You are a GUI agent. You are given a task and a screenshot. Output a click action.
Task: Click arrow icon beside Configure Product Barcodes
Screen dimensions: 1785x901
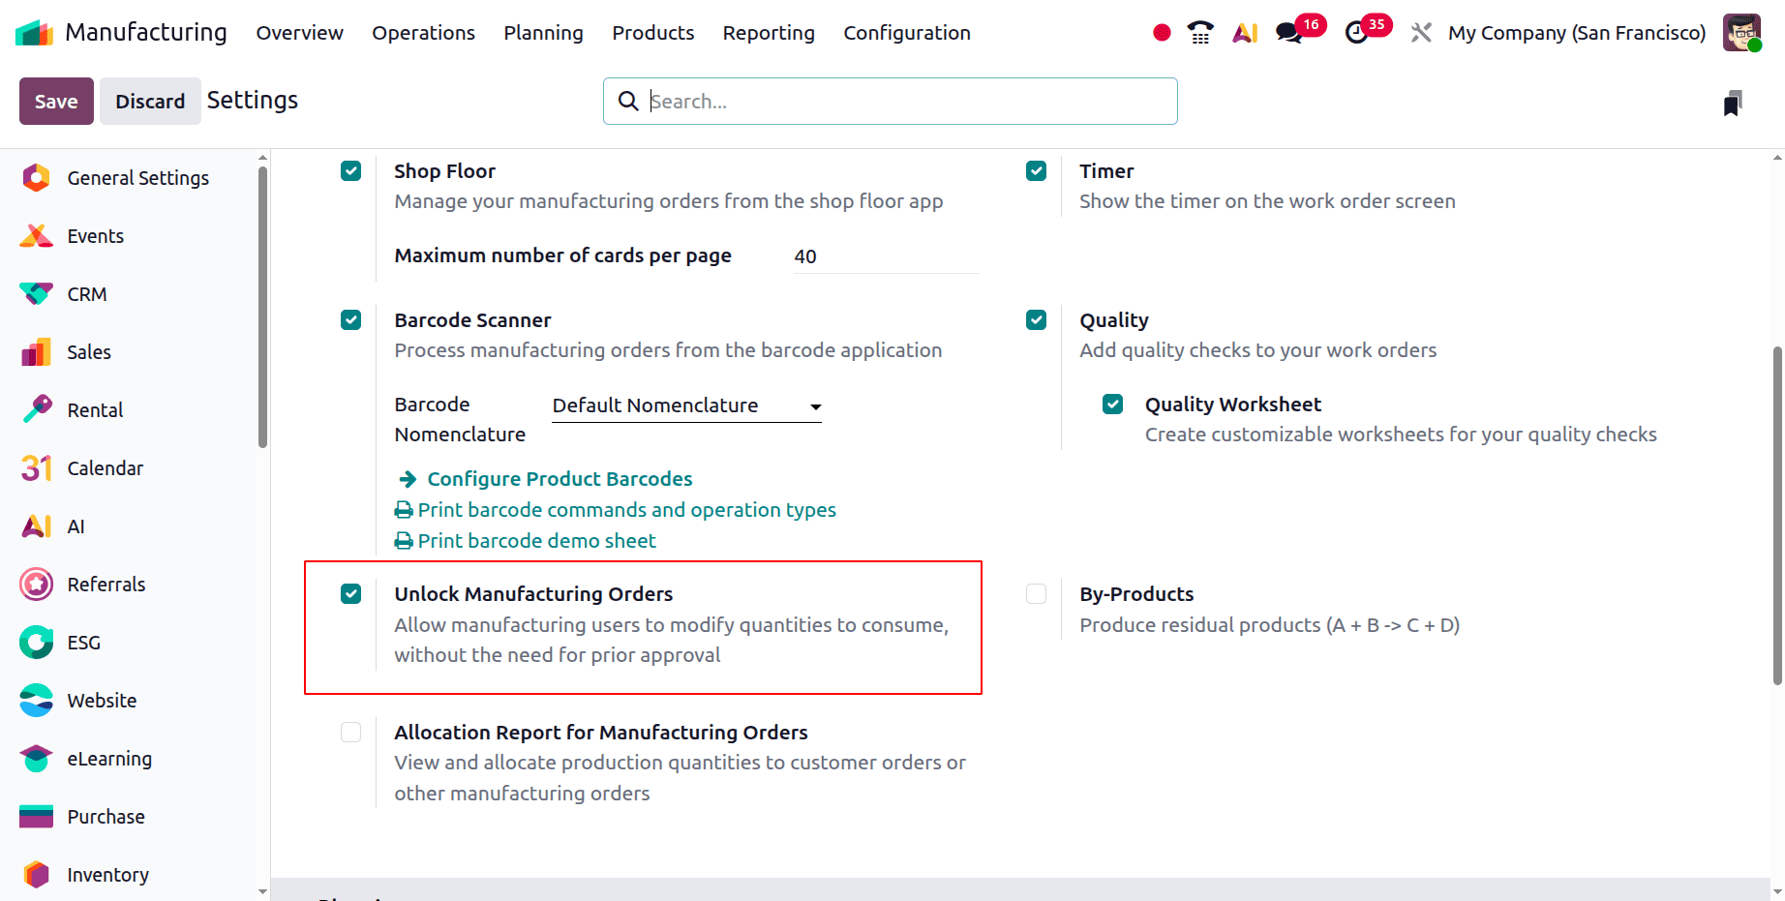tap(408, 479)
